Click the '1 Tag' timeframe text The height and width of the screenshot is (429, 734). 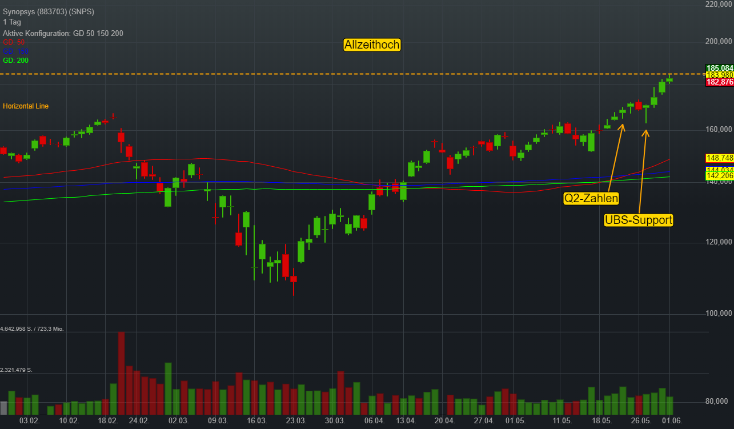[x=11, y=22]
